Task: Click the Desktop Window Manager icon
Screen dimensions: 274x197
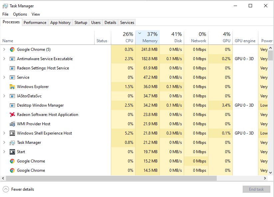Action: click(x=12, y=105)
